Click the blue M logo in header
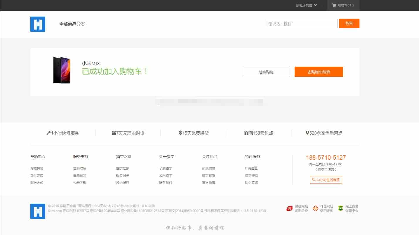The height and width of the screenshot is (235, 419). pyautogui.click(x=38, y=24)
